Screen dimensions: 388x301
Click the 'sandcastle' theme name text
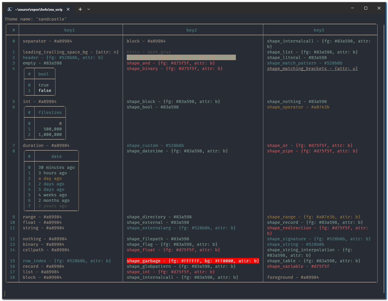(51, 19)
